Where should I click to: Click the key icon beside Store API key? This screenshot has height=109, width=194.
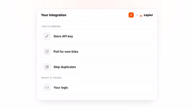47,36
